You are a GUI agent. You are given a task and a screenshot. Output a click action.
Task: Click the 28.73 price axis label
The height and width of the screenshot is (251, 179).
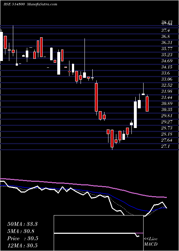[x=167, y=128]
